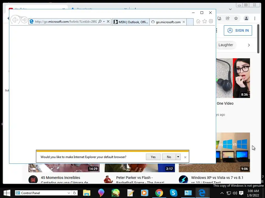Go back in Internet Explorer
The image size is (265, 198).
point(15,20)
